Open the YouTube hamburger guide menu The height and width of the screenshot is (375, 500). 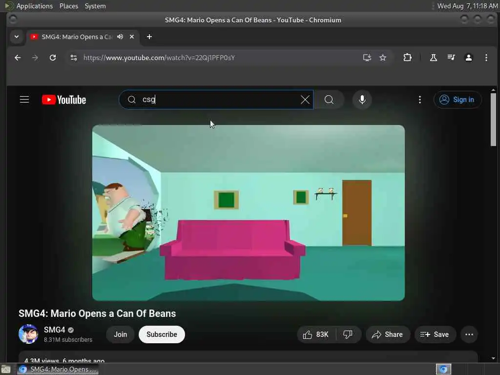[x=24, y=100]
